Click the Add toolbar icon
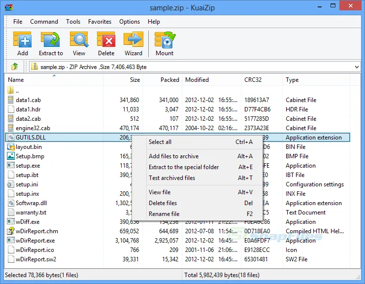Image resolution: width=365 pixels, height=284 pixels. [x=22, y=39]
